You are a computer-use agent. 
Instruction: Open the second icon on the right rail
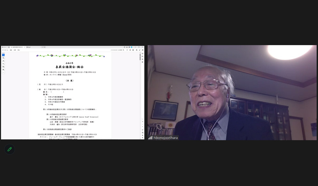pos(142,56)
